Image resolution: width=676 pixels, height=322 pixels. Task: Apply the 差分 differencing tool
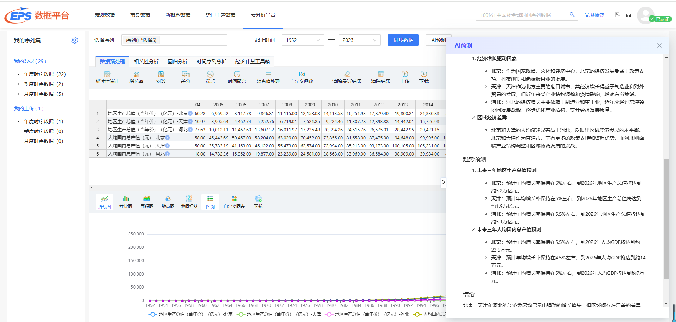coord(186,77)
